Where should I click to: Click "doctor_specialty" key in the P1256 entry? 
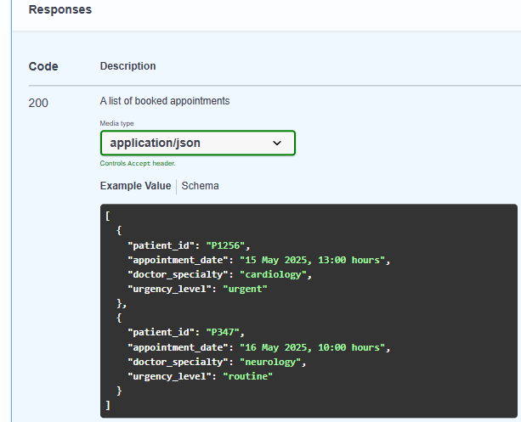point(178,274)
